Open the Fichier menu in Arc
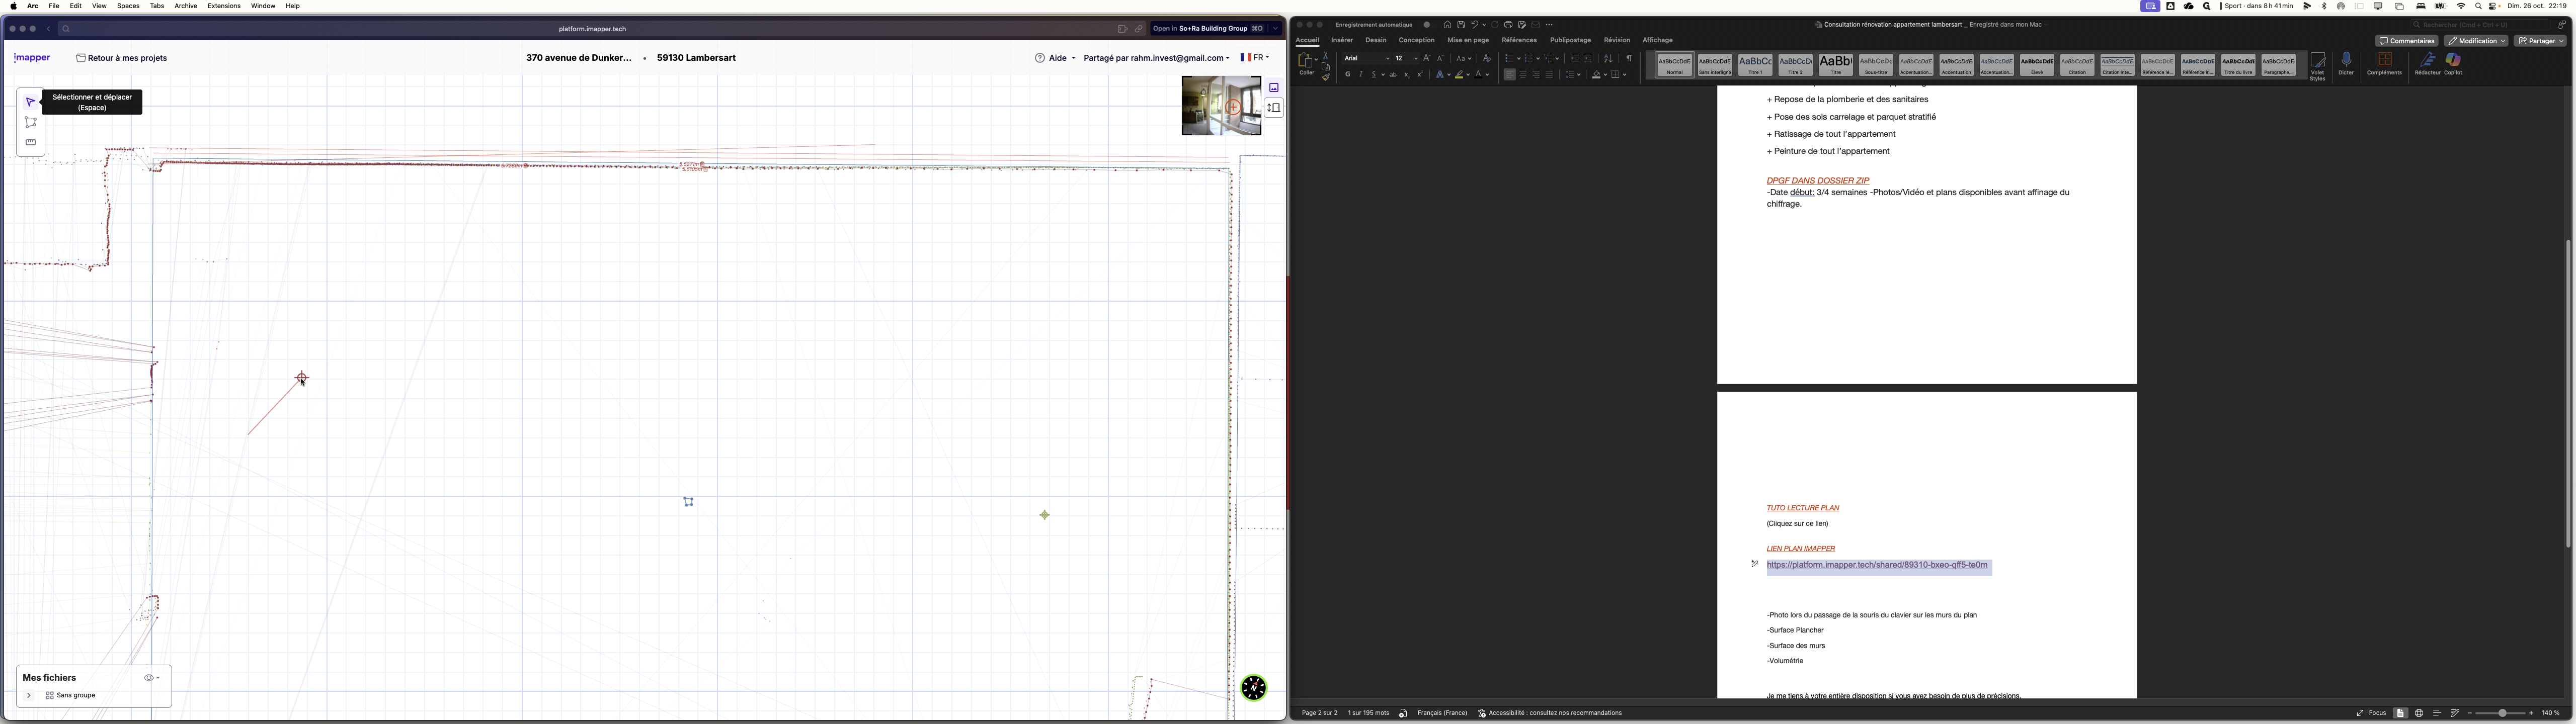Image resolution: width=2576 pixels, height=724 pixels. [x=54, y=6]
